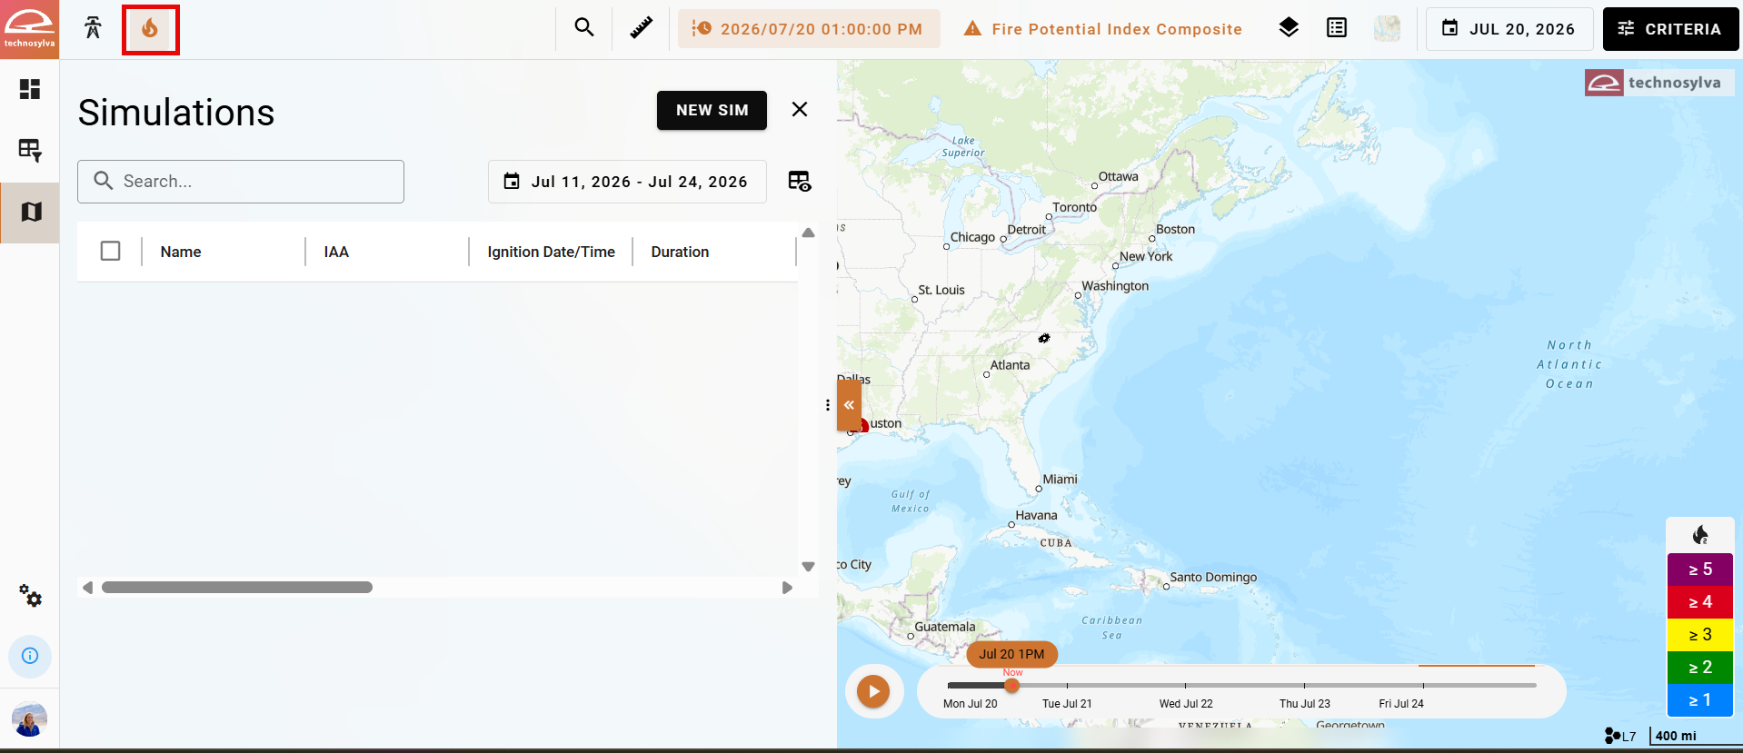Open the map search magnifier
Image resolution: width=1743 pixels, height=753 pixels.
tap(584, 28)
